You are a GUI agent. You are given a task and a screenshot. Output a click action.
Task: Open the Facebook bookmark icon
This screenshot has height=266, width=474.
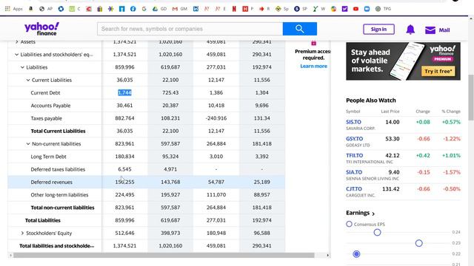point(133,9)
